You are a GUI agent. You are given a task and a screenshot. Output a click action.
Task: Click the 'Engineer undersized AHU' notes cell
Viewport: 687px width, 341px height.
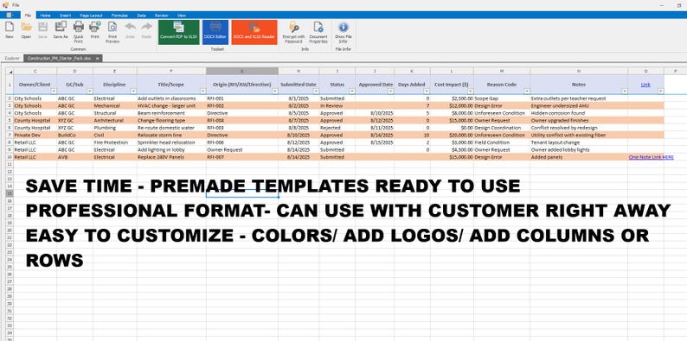tap(579, 106)
